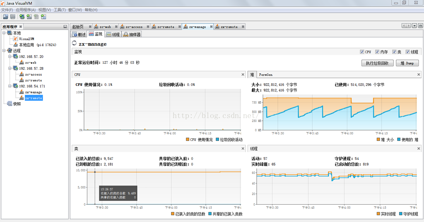Select the VisualVM node icon in tree
Viewport: 424px width, 222px height.
pos(16,39)
